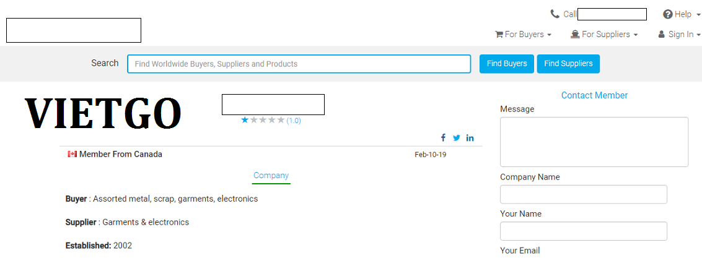Open the Help dropdown menu

[x=682, y=14]
